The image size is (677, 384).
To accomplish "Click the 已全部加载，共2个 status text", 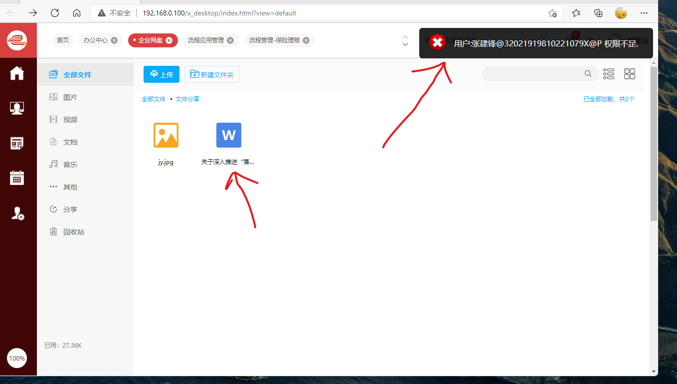I will (609, 99).
